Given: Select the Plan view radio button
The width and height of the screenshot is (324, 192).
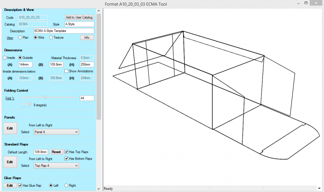Looking at the screenshot, I should pos(20,38).
